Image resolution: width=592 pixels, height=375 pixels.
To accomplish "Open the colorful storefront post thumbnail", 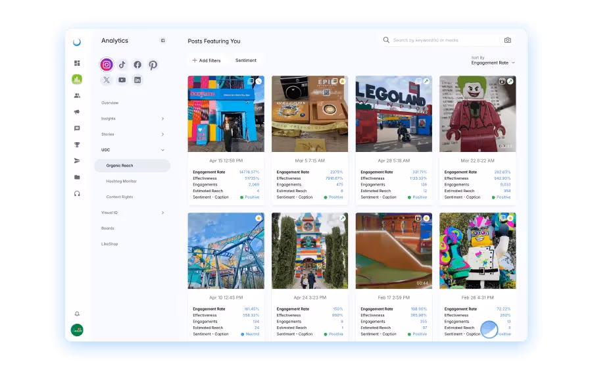I will point(226,114).
